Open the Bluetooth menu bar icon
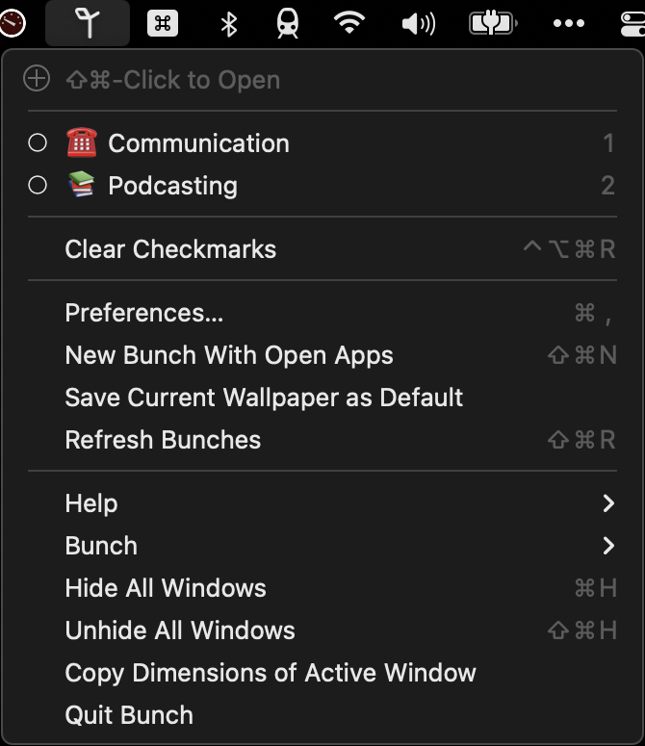Image resolution: width=645 pixels, height=746 pixels. [229, 24]
